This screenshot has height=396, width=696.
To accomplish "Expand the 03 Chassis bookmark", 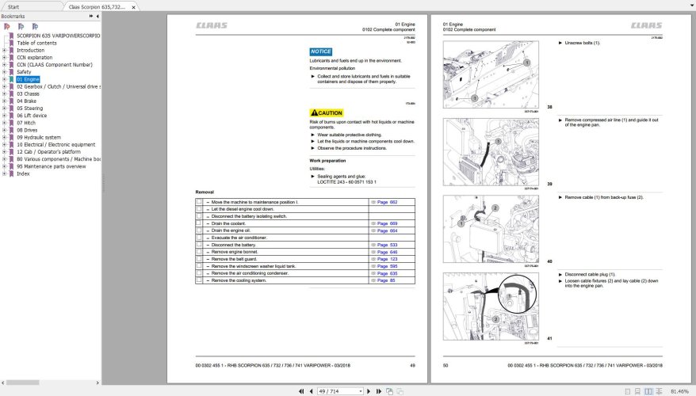I will (5, 93).
